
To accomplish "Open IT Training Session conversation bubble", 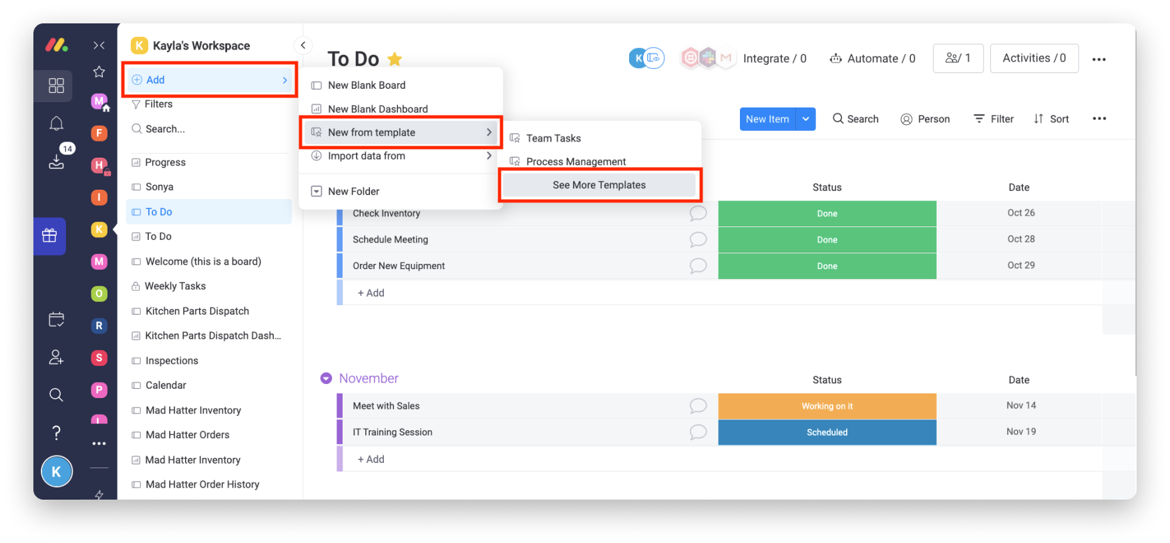I will [x=698, y=432].
